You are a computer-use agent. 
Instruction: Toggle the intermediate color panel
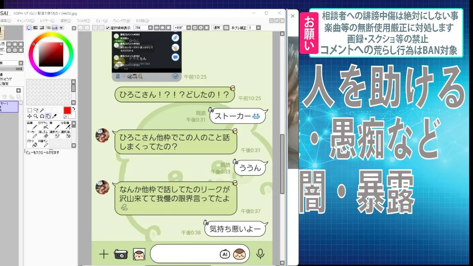48,28
